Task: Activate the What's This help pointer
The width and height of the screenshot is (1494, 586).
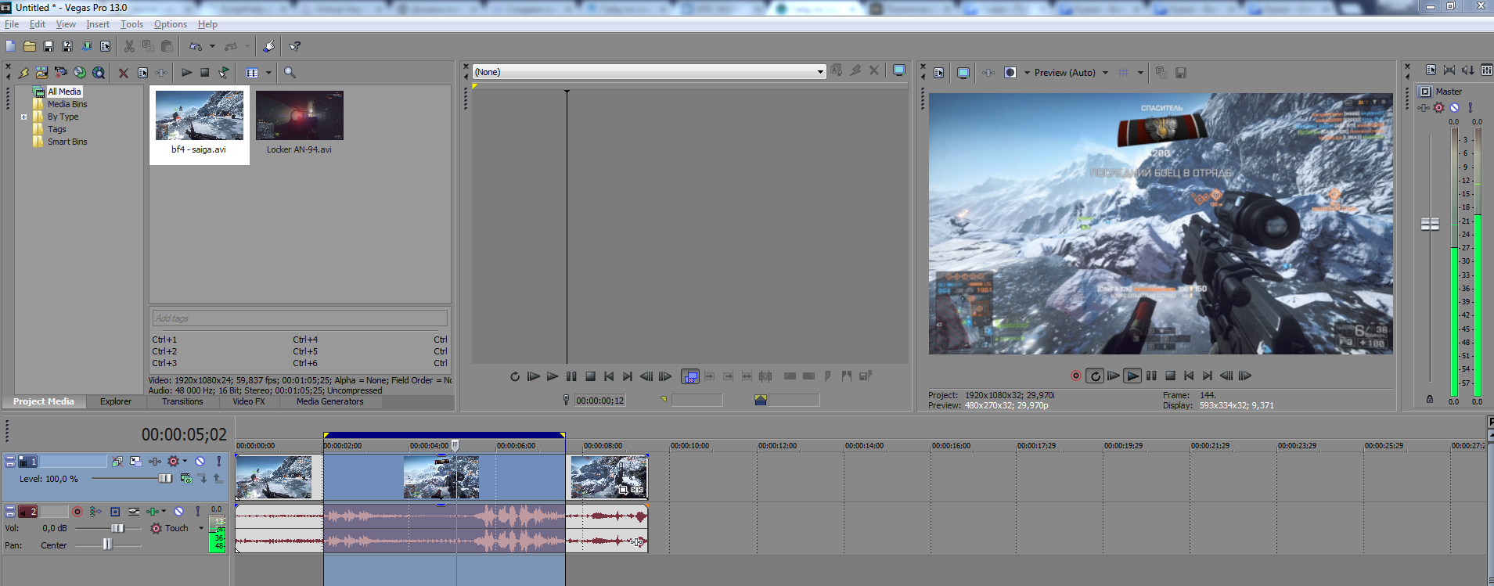Action: 295,47
